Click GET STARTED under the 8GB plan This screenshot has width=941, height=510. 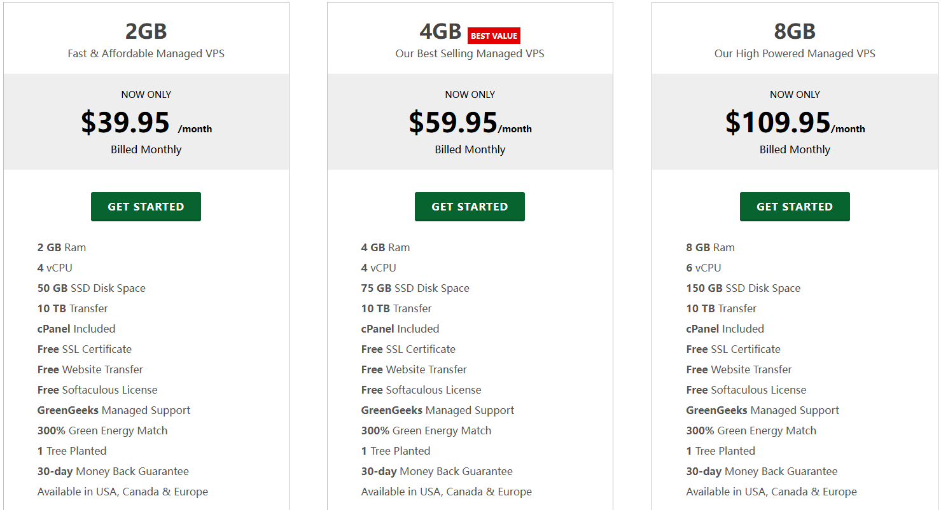794,207
